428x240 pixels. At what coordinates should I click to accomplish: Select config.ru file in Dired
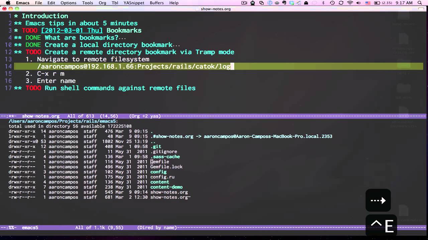tap(163, 177)
